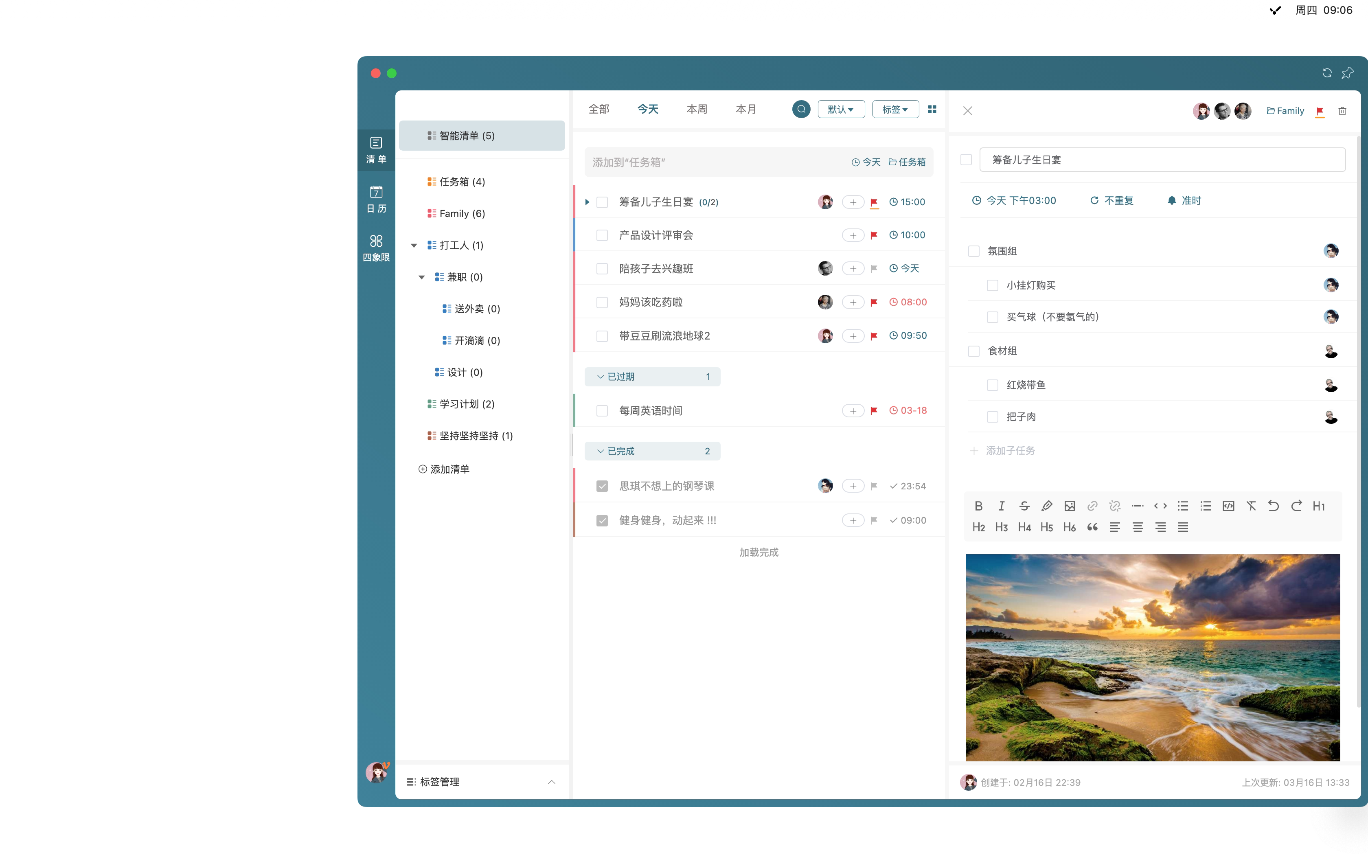Collapse the 兼职 sublist

tap(421, 277)
